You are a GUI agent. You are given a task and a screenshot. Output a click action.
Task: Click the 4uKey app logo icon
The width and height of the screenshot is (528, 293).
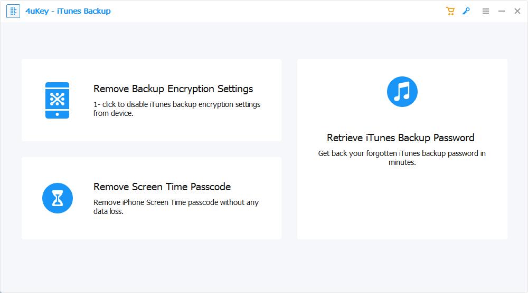pos(13,11)
